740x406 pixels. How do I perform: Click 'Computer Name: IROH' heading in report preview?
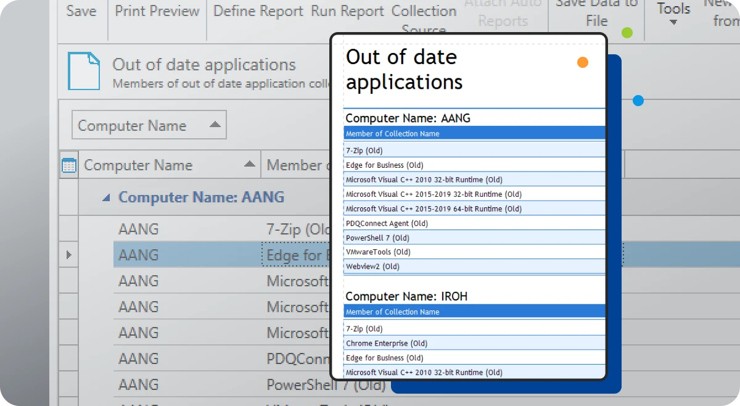406,296
